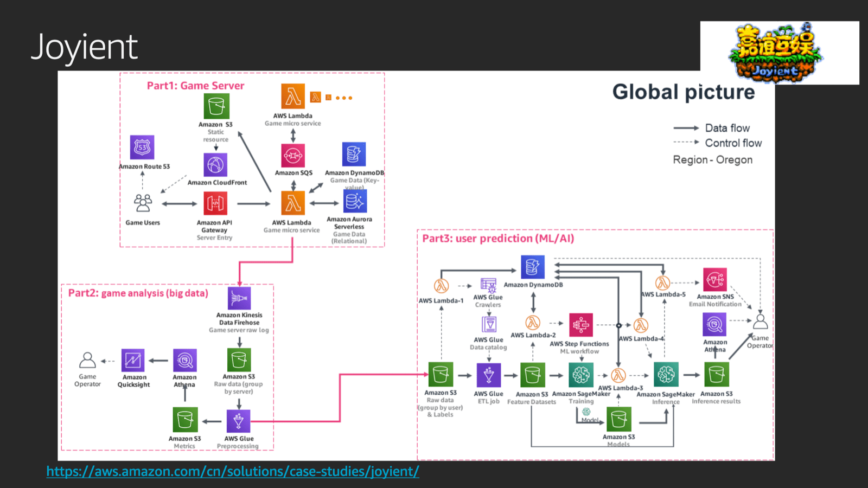Select the AWS Glue Data catalog icon
This screenshot has width=868, height=488.
coord(489,324)
